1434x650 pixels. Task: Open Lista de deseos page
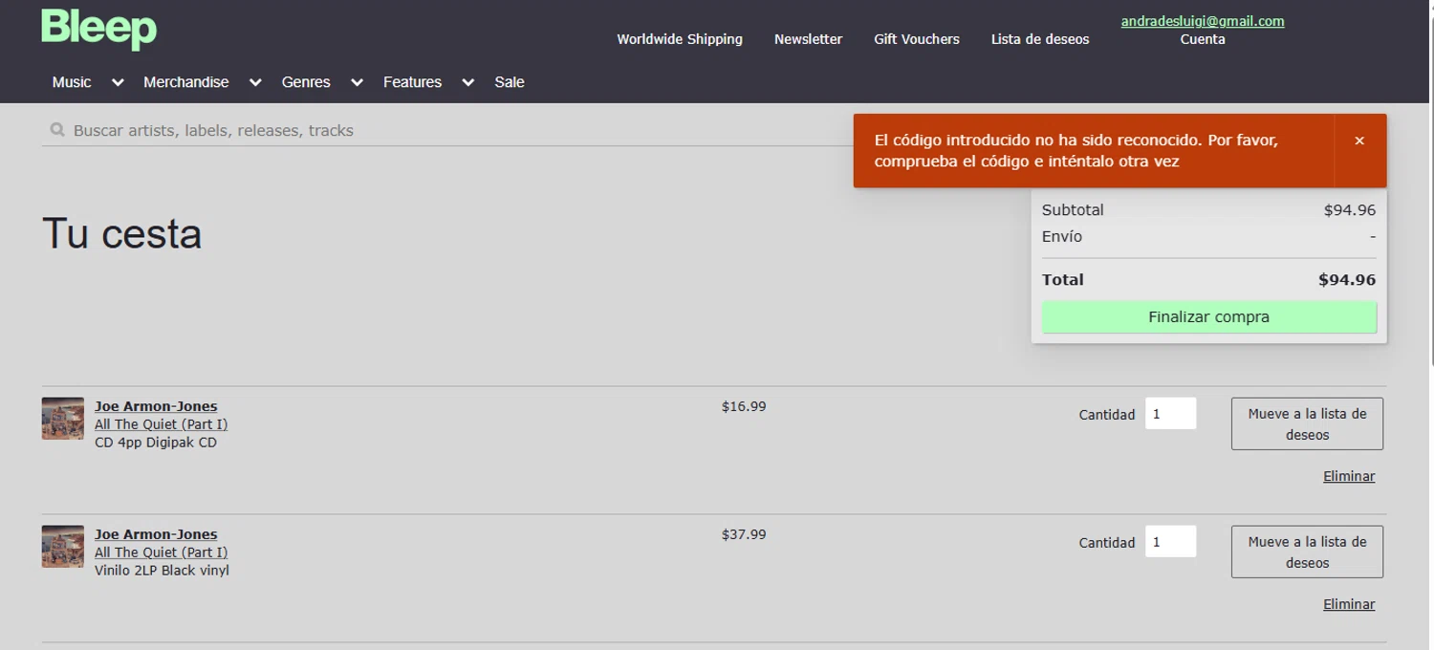pyautogui.click(x=1040, y=39)
